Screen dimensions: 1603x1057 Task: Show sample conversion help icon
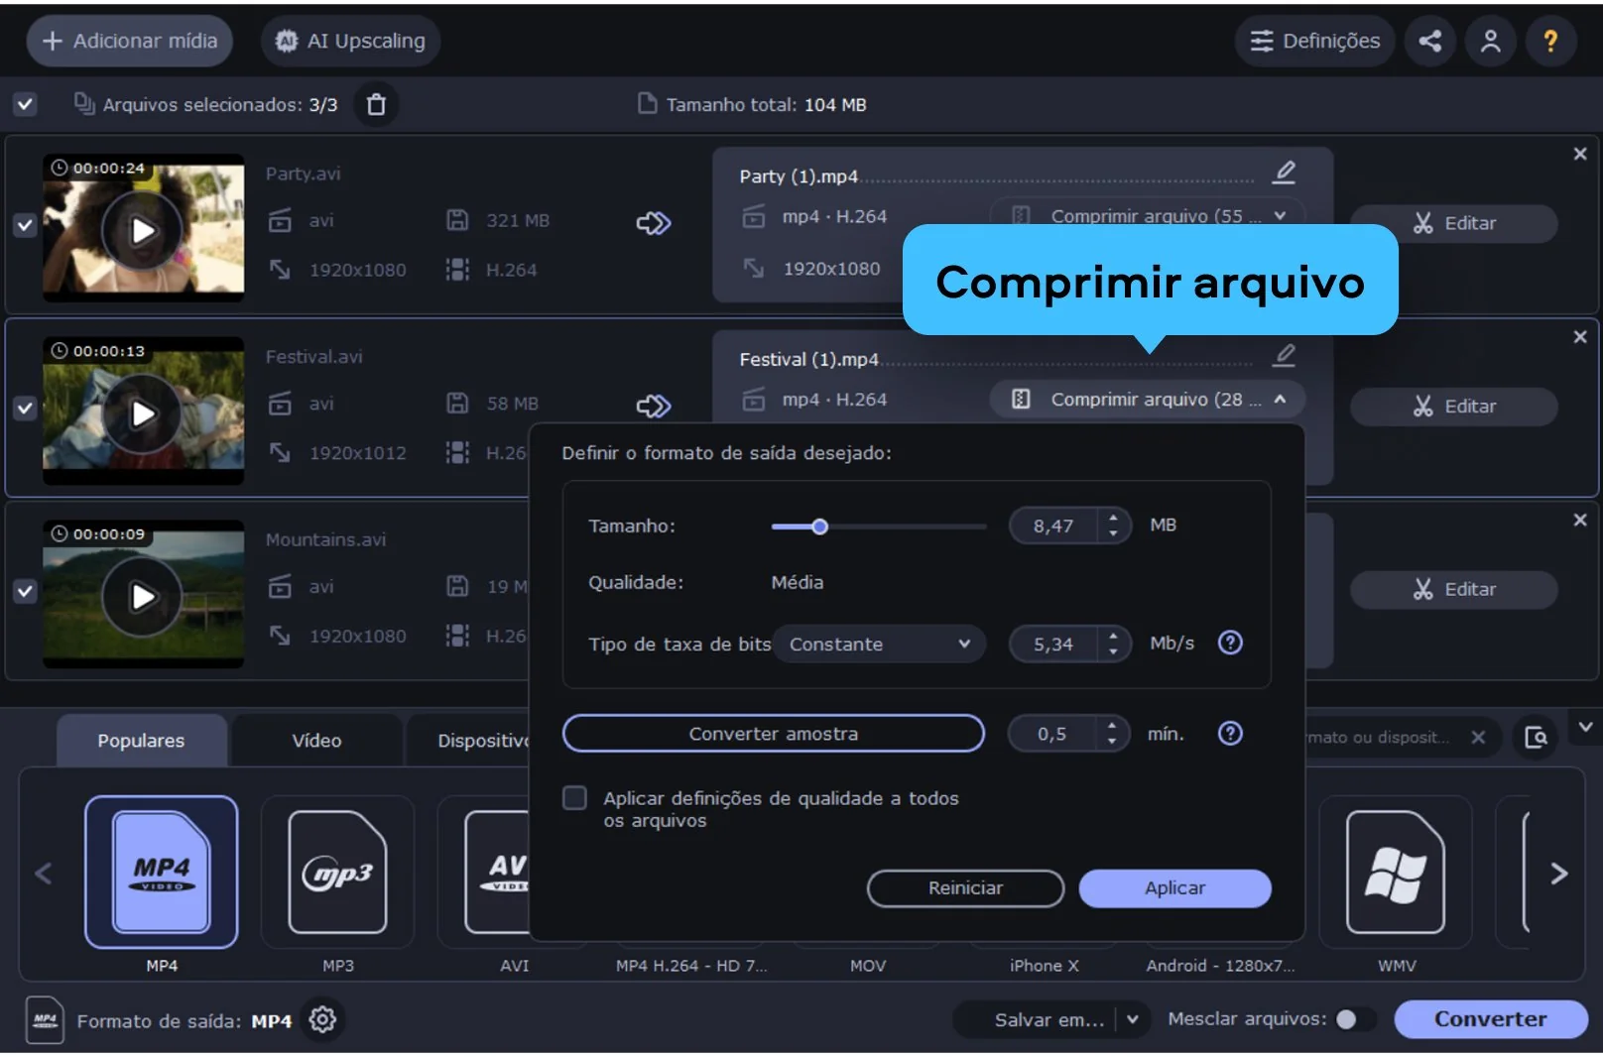pyautogui.click(x=1230, y=733)
